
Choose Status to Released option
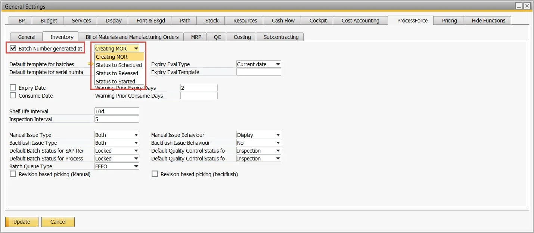[x=119, y=73]
